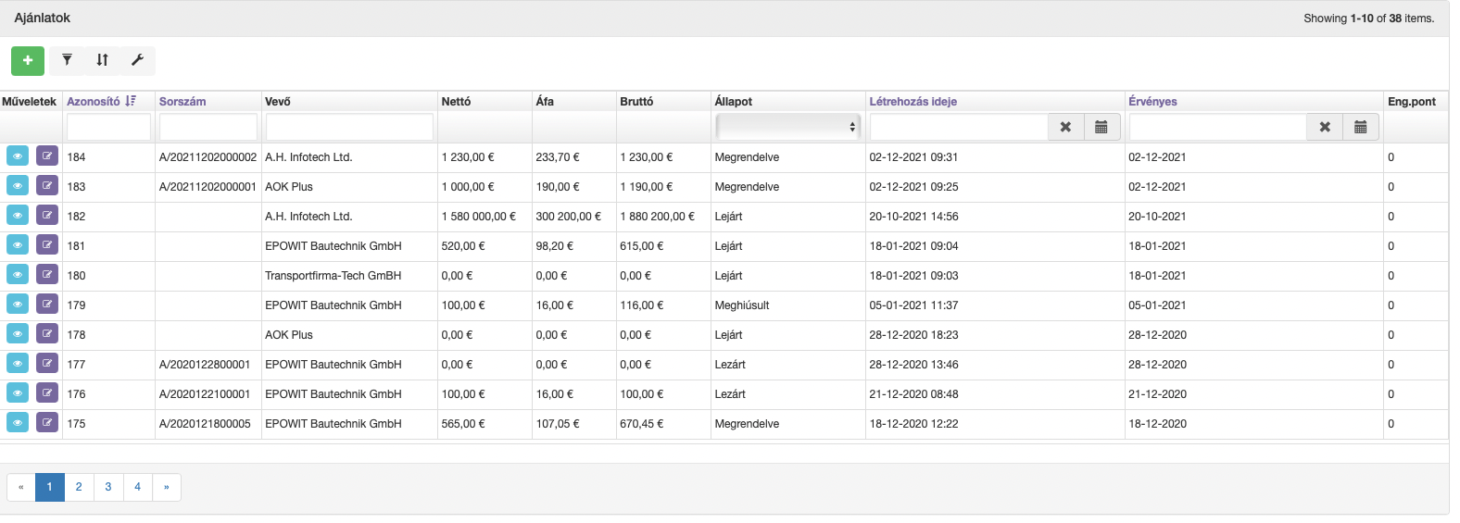Image resolution: width=1460 pixels, height=523 pixels.
Task: Click the Ajánlatok panel title
Action: (43, 18)
